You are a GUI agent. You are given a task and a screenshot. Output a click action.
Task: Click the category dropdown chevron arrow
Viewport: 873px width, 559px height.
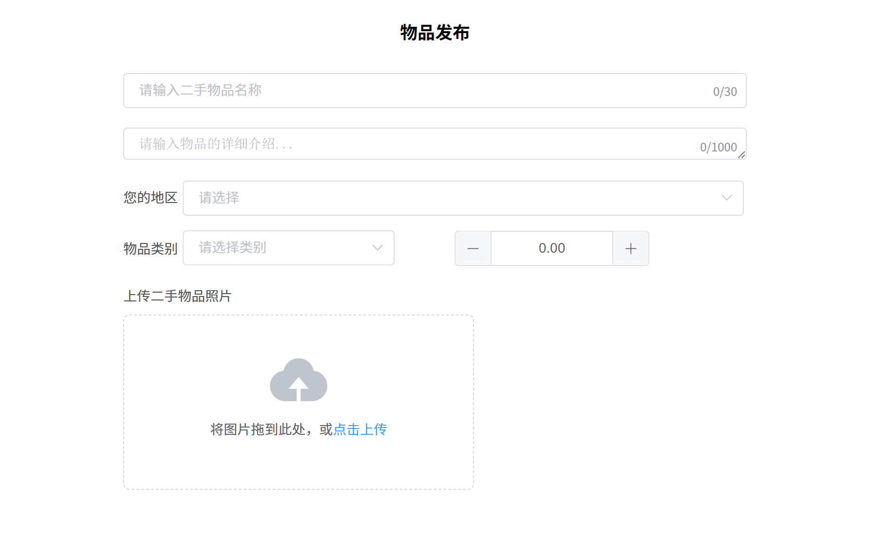point(377,248)
